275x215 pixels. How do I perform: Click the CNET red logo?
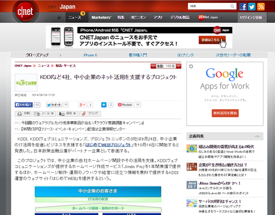tap(26, 12)
